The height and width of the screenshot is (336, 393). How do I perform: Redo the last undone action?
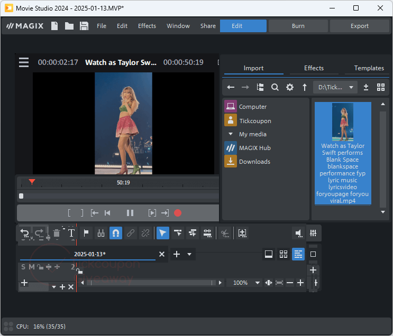39,233
